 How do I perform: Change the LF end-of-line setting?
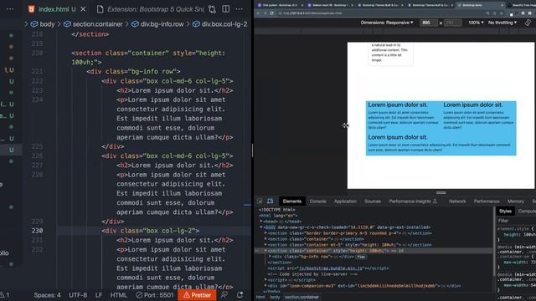point(99,295)
